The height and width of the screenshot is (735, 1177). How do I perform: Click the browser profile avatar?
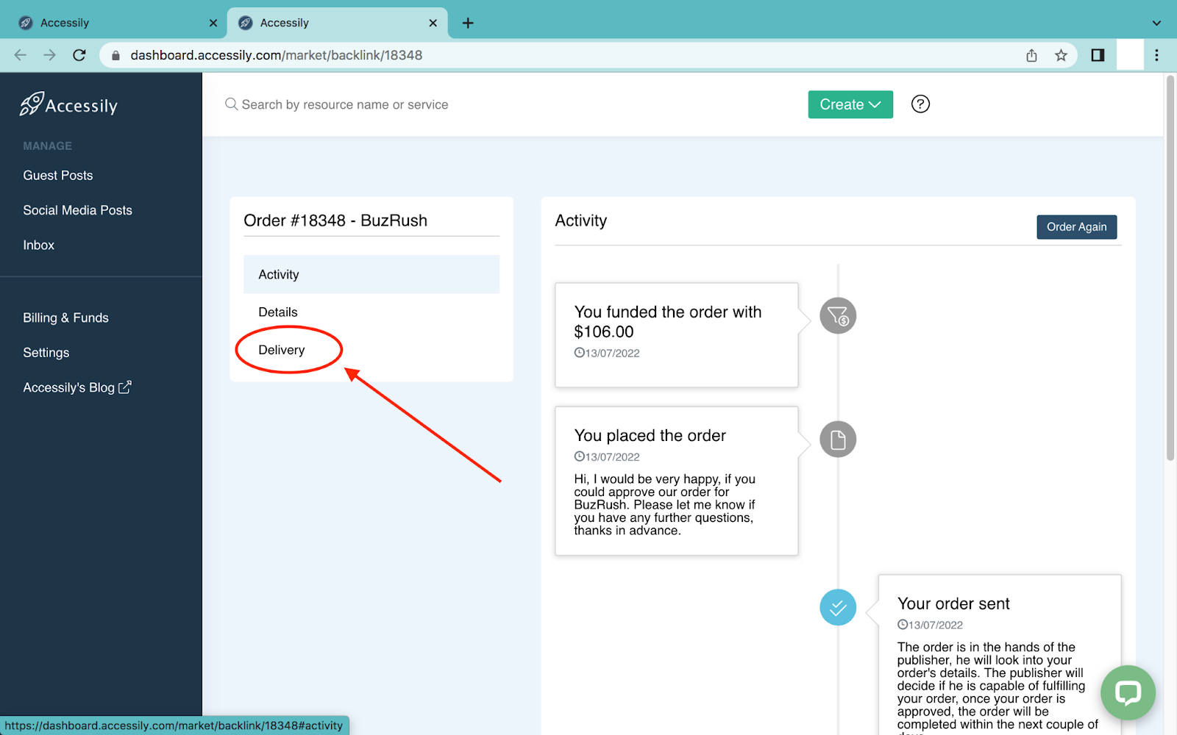pos(1130,55)
